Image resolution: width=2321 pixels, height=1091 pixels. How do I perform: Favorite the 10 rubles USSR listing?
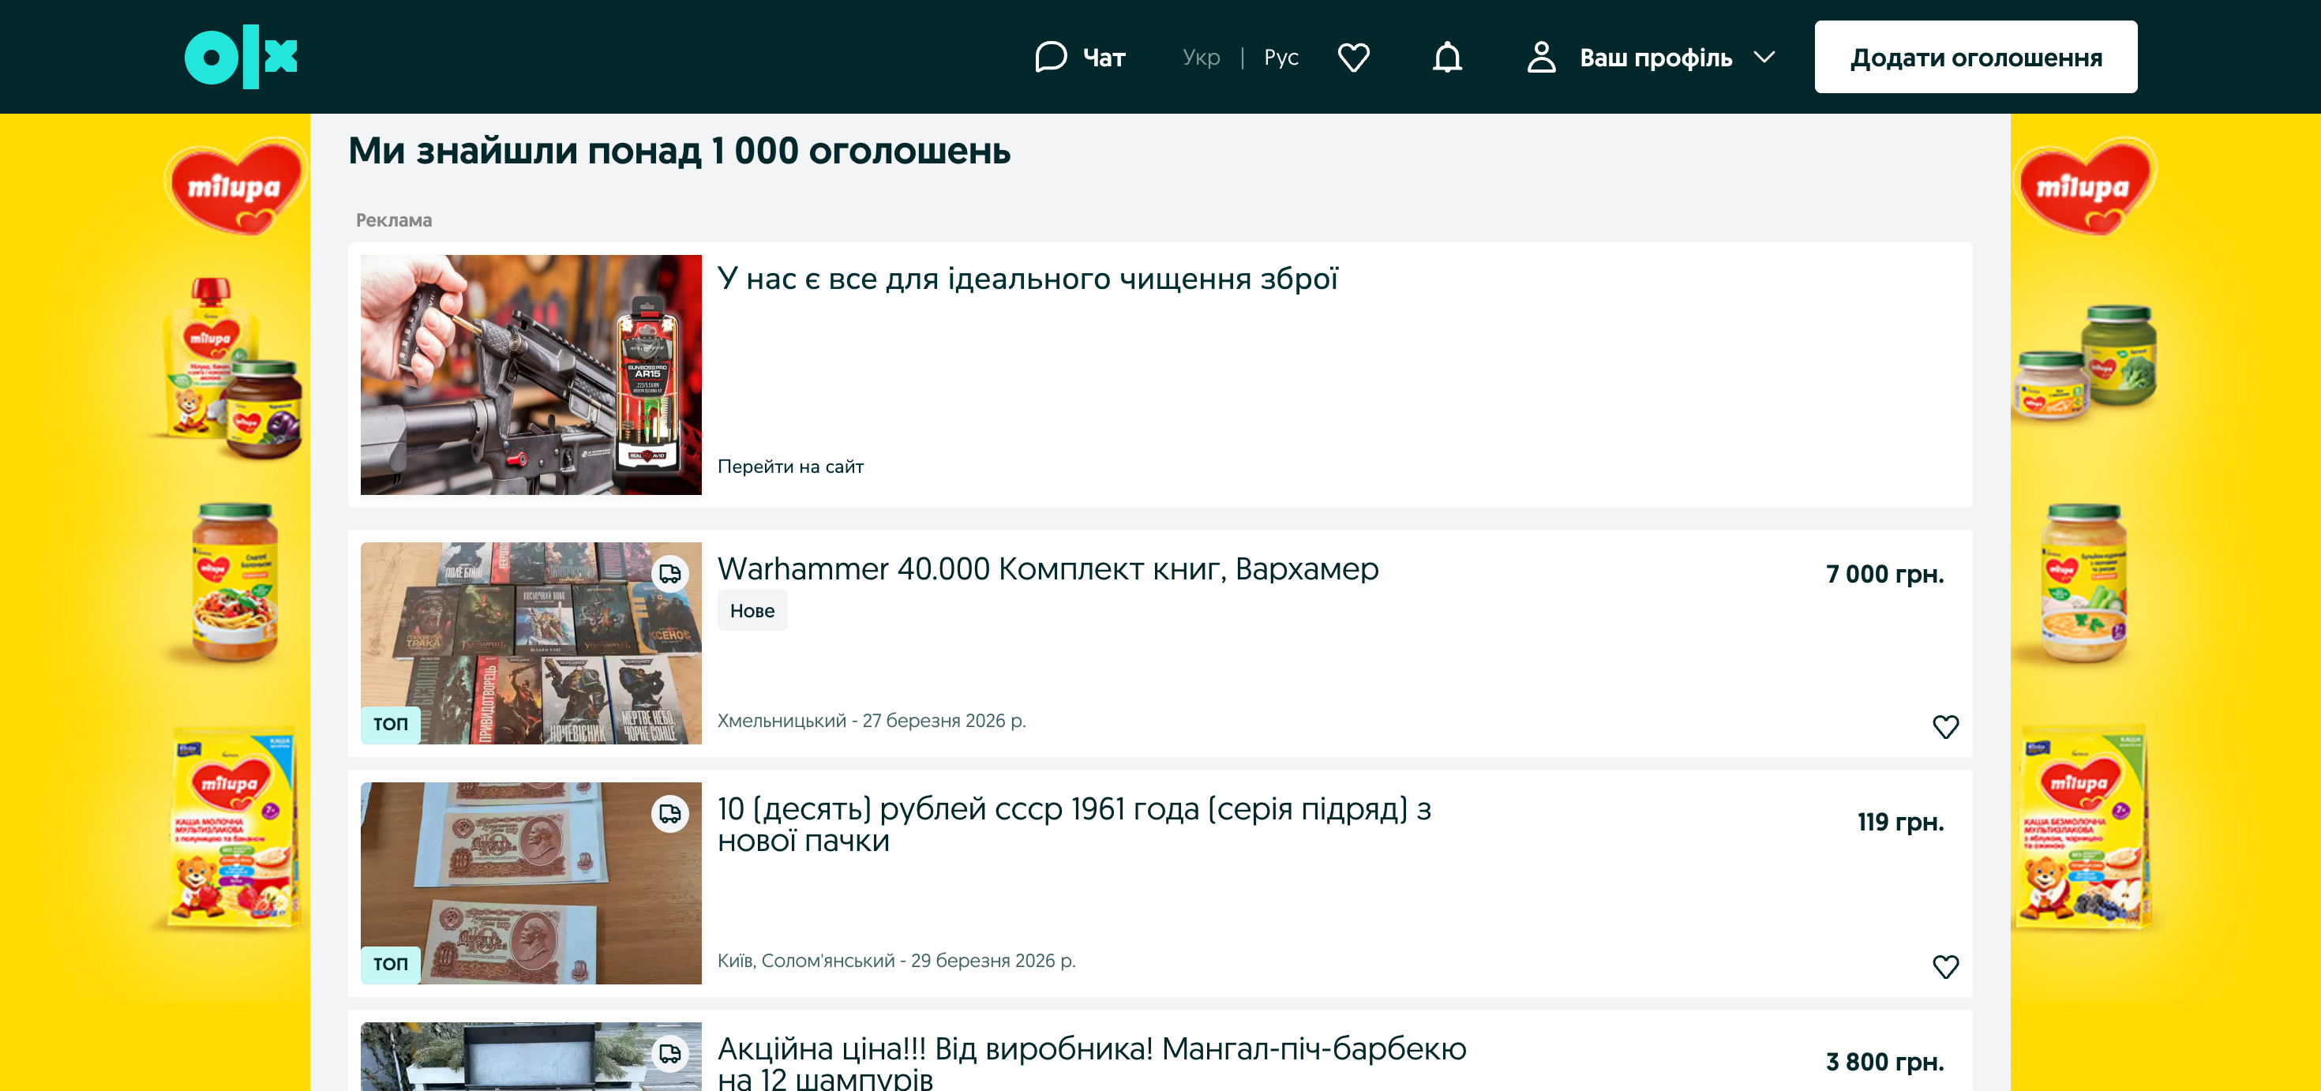[1945, 965]
